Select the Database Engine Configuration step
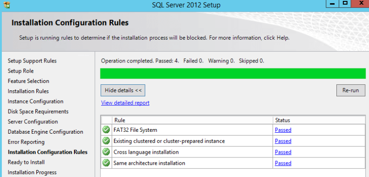Image resolution: width=369 pixels, height=177 pixels. (46, 132)
